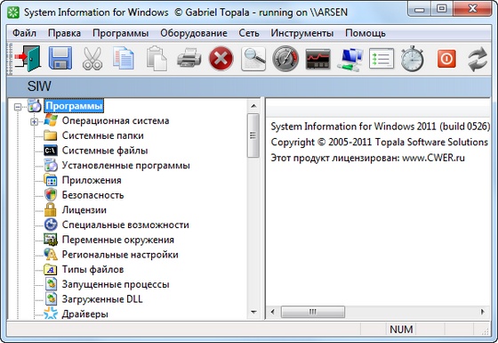Viewport: 498px width, 343px height.
Task: Click the Exit door icon in toolbar
Action: 28,59
